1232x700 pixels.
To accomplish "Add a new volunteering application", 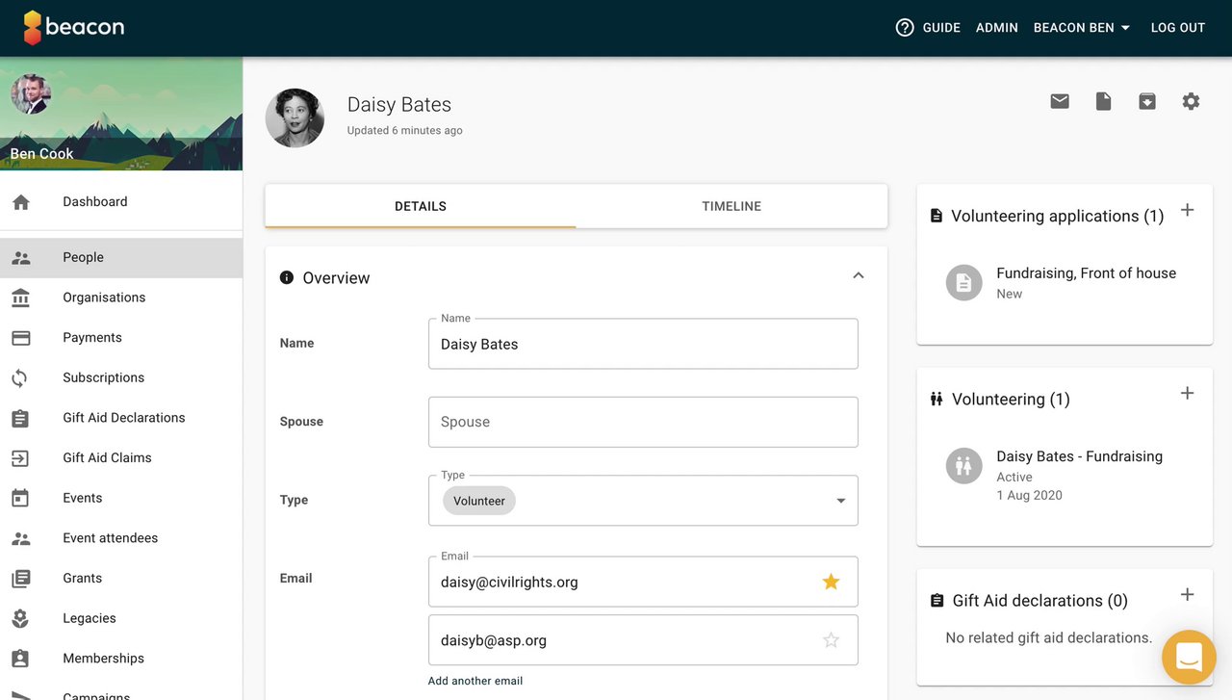I will coord(1187,211).
